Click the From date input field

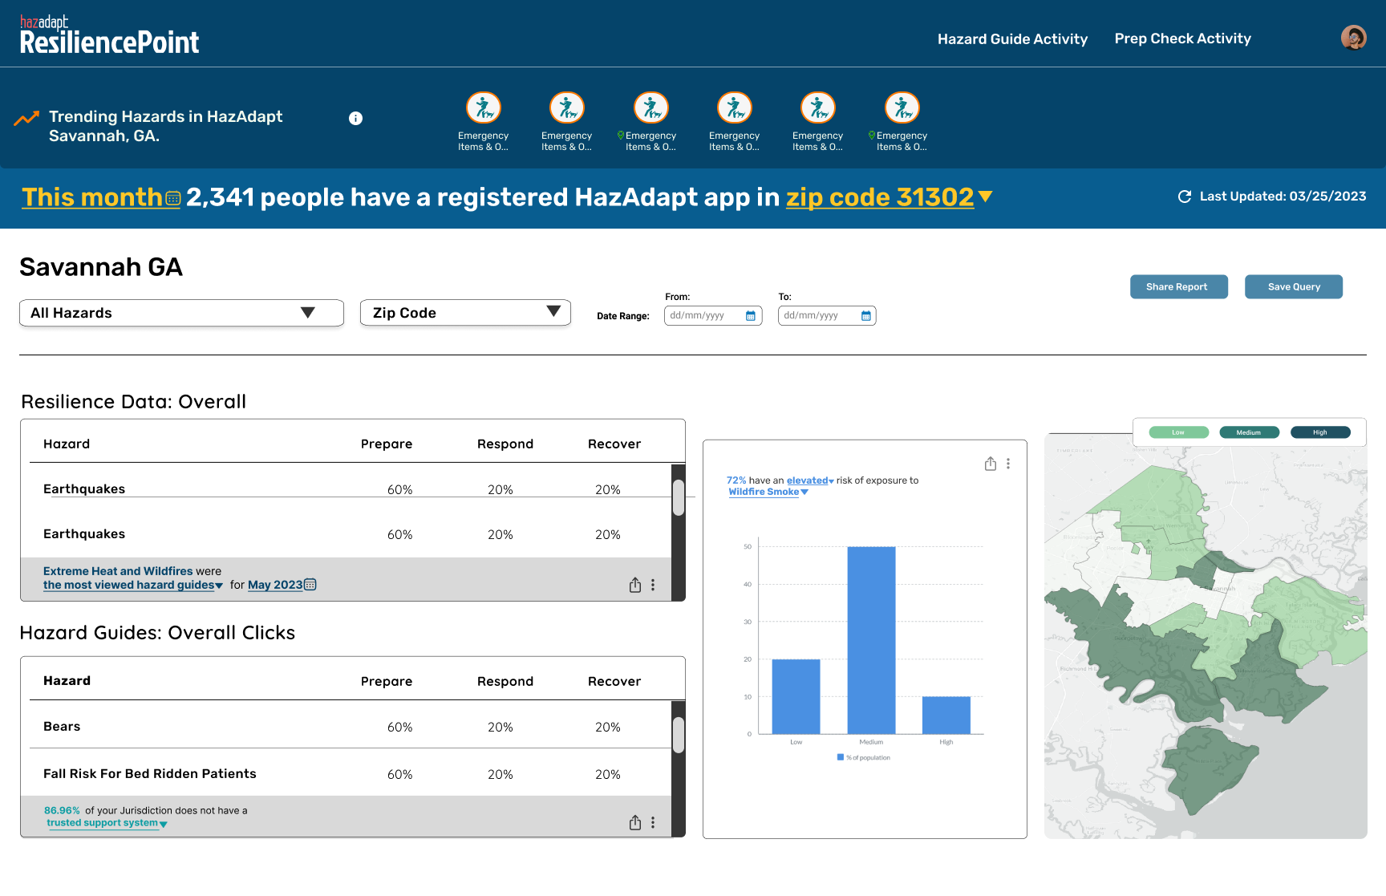(713, 316)
